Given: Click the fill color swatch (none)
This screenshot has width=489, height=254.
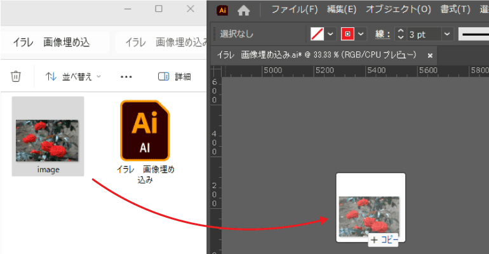Looking at the screenshot, I should tap(317, 34).
